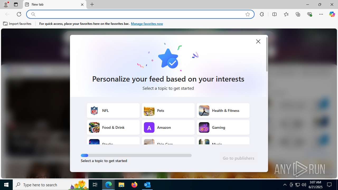This screenshot has height=190, width=338.
Task: Select the Gaming topic
Action: [x=223, y=127]
